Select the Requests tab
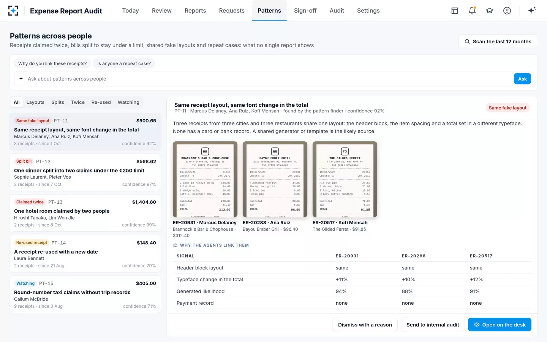 232,11
